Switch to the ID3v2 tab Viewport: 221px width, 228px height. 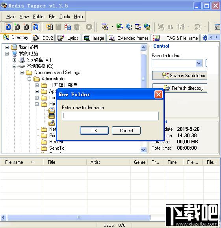pos(43,38)
